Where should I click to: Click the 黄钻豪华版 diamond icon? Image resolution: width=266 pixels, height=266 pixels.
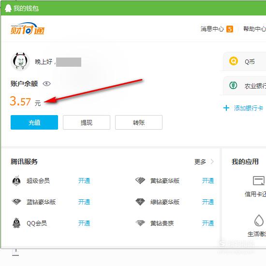(140, 180)
